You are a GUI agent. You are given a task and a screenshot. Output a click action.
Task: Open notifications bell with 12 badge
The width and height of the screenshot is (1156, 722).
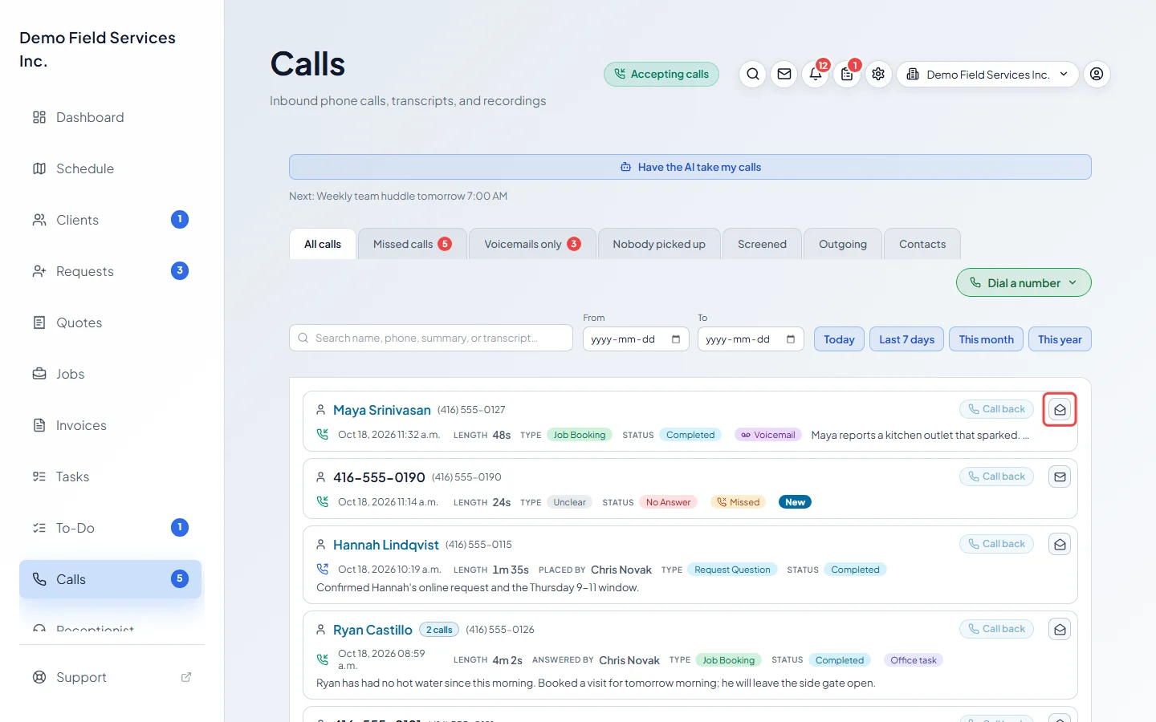tap(816, 75)
